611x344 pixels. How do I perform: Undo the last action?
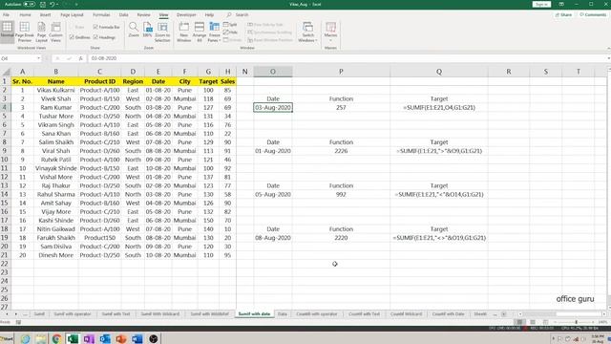click(52, 4)
